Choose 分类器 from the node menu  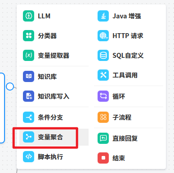click(x=54, y=35)
